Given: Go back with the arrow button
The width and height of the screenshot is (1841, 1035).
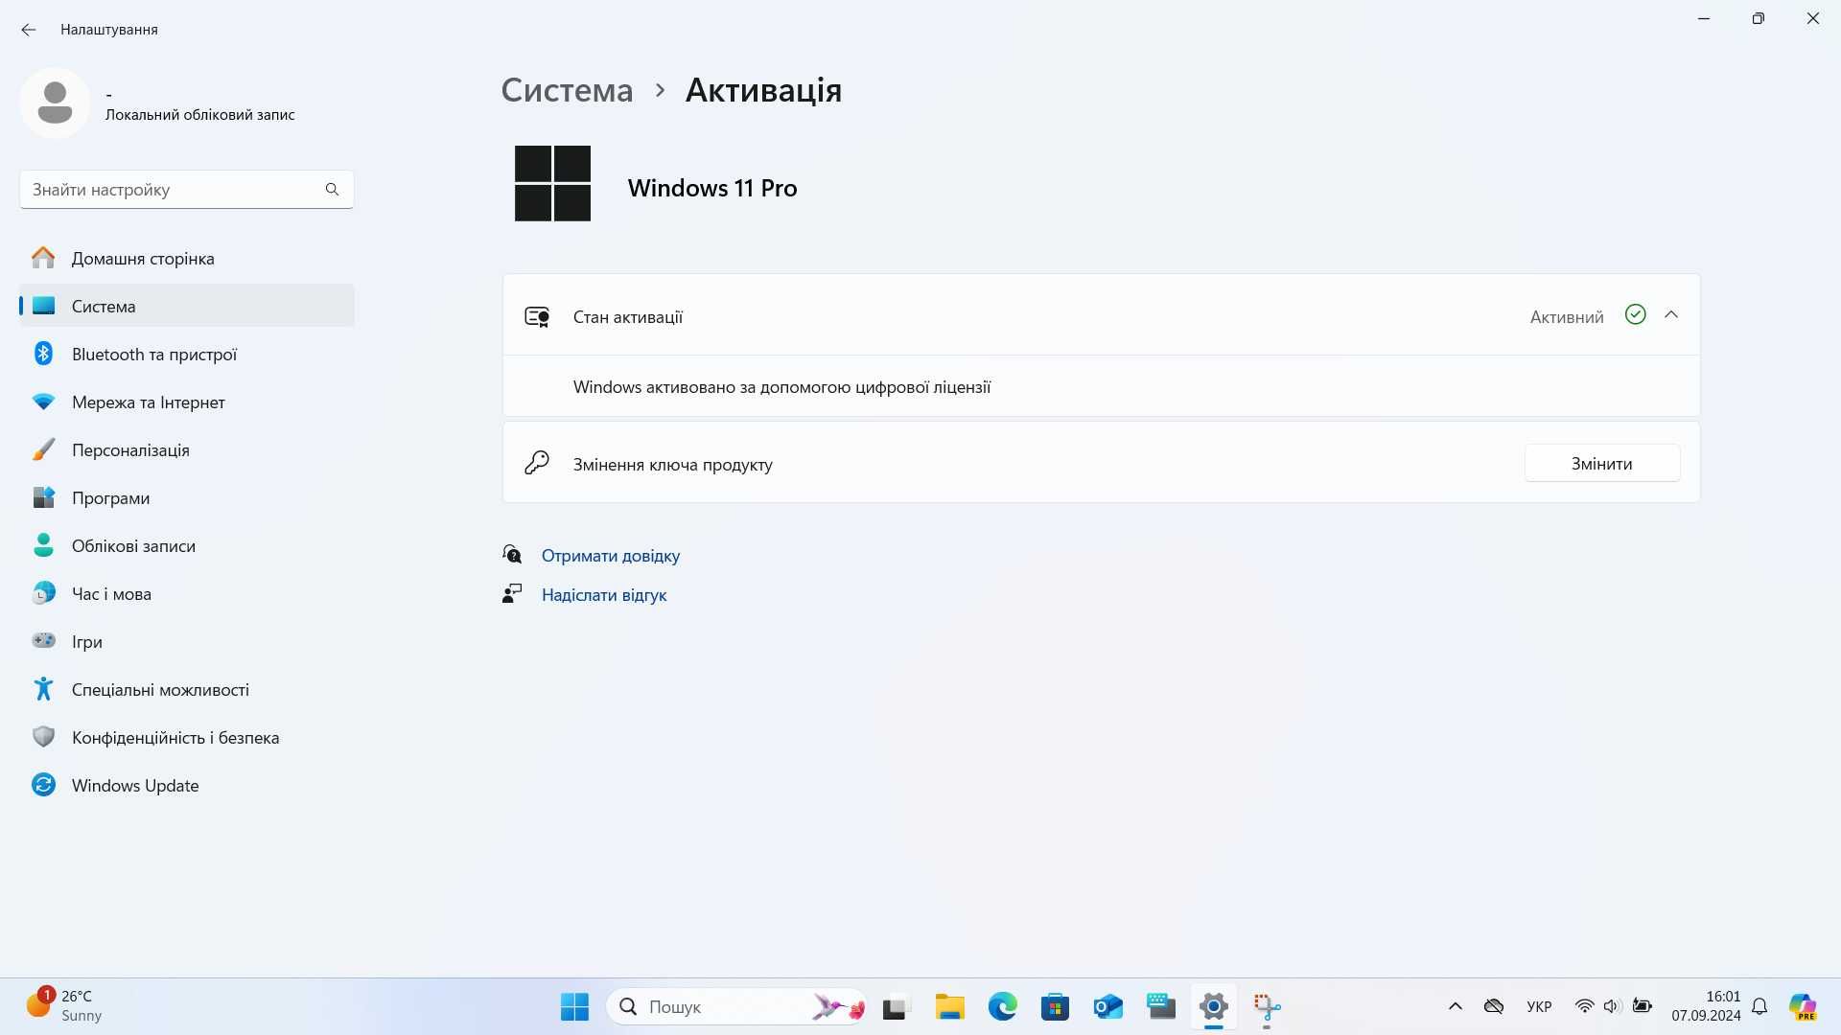Looking at the screenshot, I should click(x=29, y=30).
